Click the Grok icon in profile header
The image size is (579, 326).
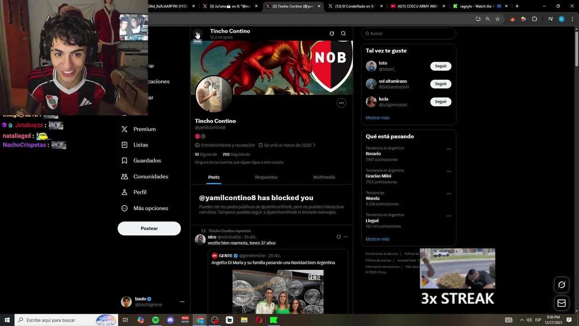pos(332,34)
